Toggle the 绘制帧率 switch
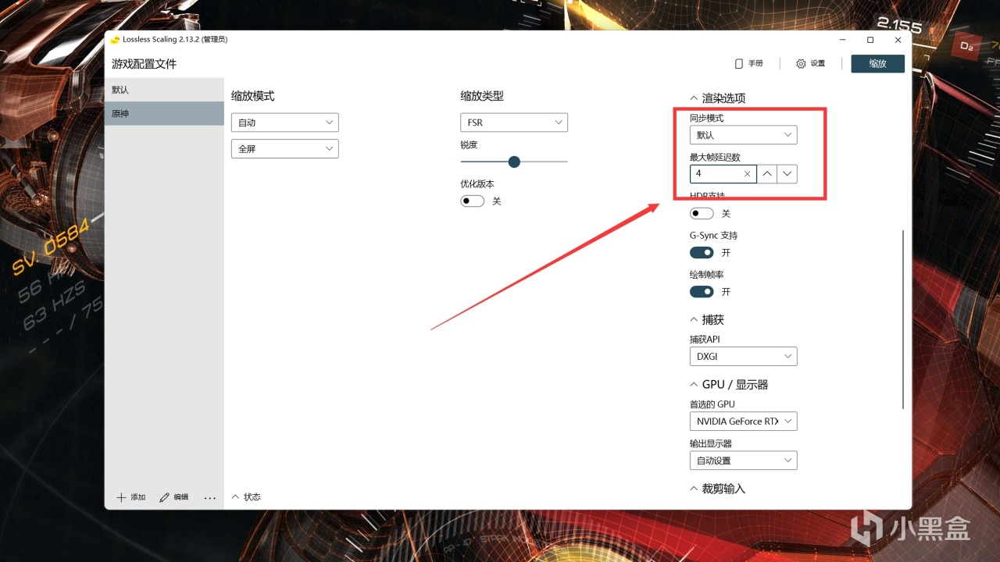 702,291
